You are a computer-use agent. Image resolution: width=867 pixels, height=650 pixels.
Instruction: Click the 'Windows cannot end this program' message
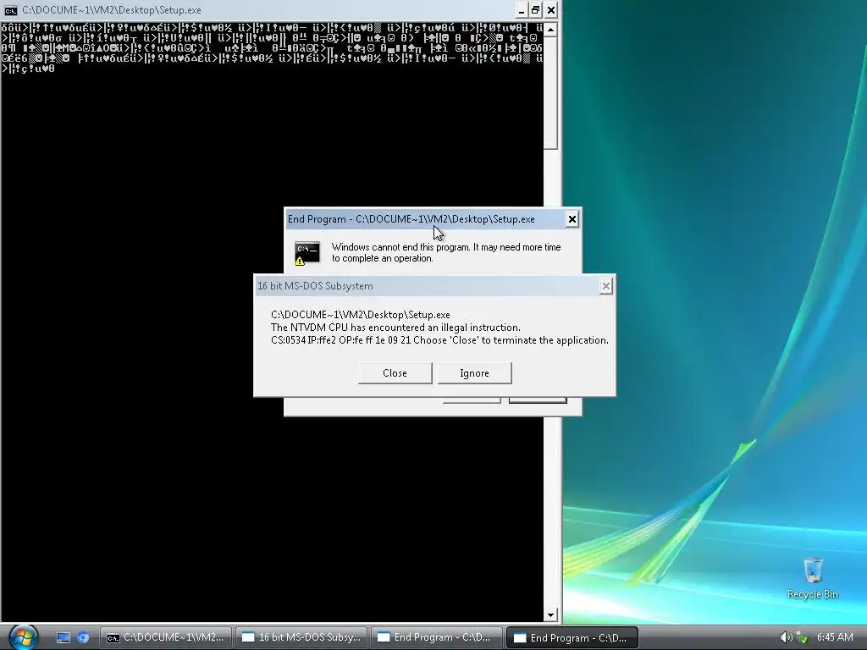click(446, 252)
